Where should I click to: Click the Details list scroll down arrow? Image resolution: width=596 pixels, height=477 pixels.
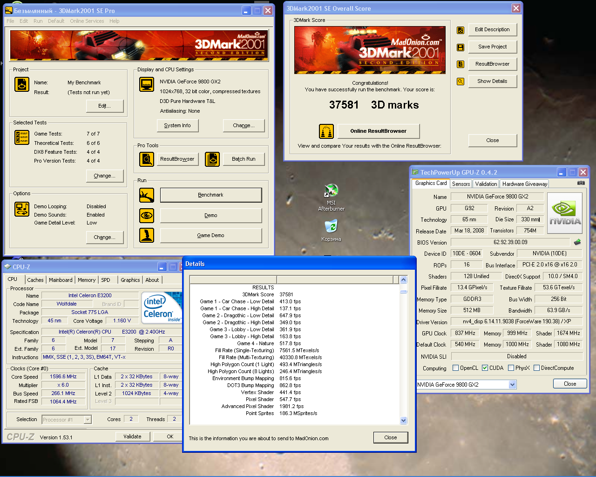(x=403, y=420)
